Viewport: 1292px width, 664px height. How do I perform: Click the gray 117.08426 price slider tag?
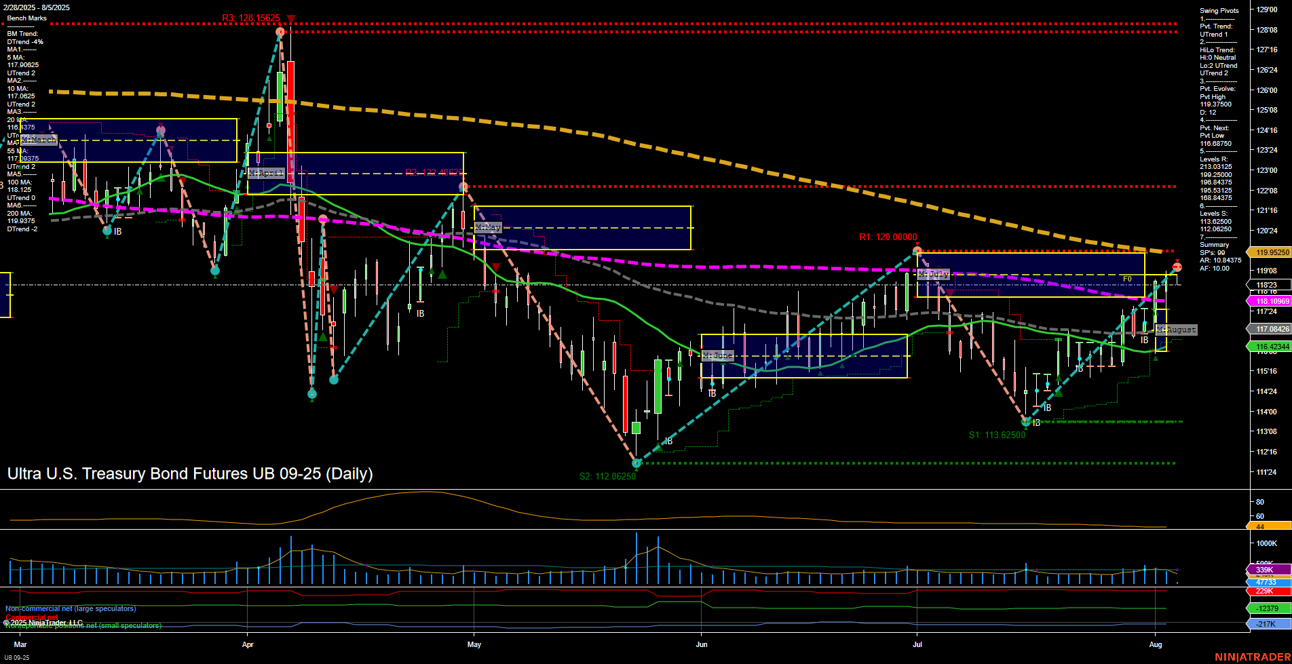coord(1273,328)
